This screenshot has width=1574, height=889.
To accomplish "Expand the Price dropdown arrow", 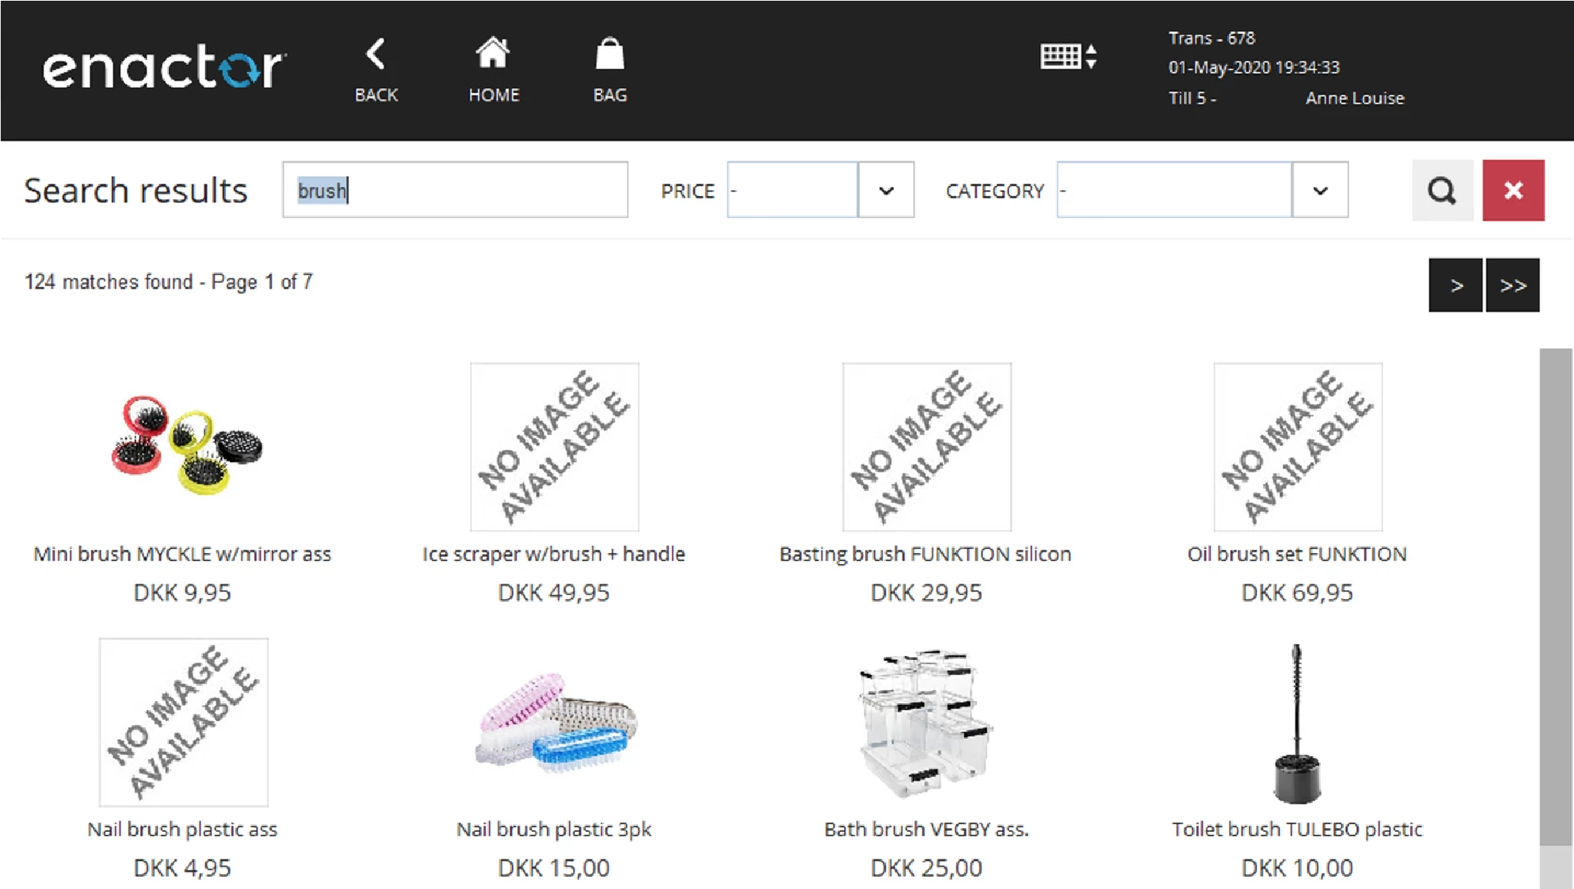I will point(886,190).
